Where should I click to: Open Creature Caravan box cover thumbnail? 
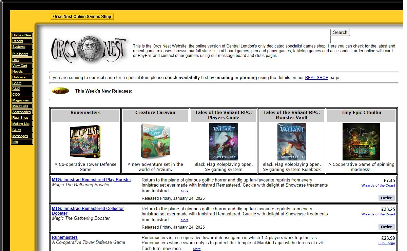click(x=155, y=141)
